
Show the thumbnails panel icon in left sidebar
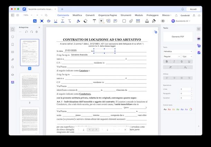pyautogui.click(x=13, y=29)
